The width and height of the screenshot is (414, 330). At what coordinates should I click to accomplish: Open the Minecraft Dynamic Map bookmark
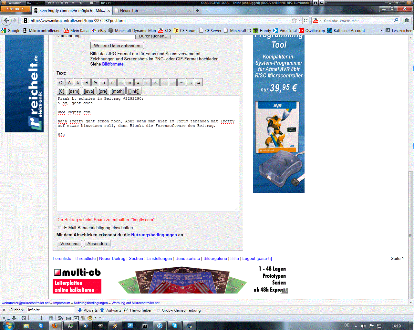(x=132, y=31)
